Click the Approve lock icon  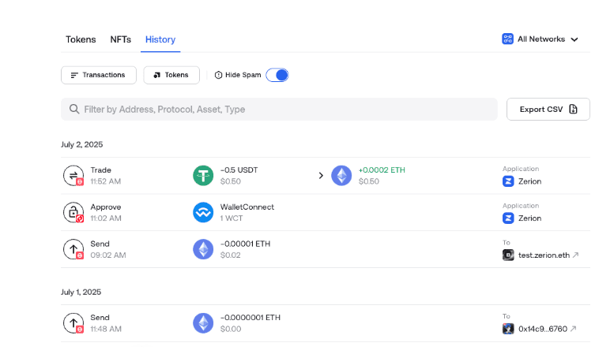pyautogui.click(x=73, y=213)
